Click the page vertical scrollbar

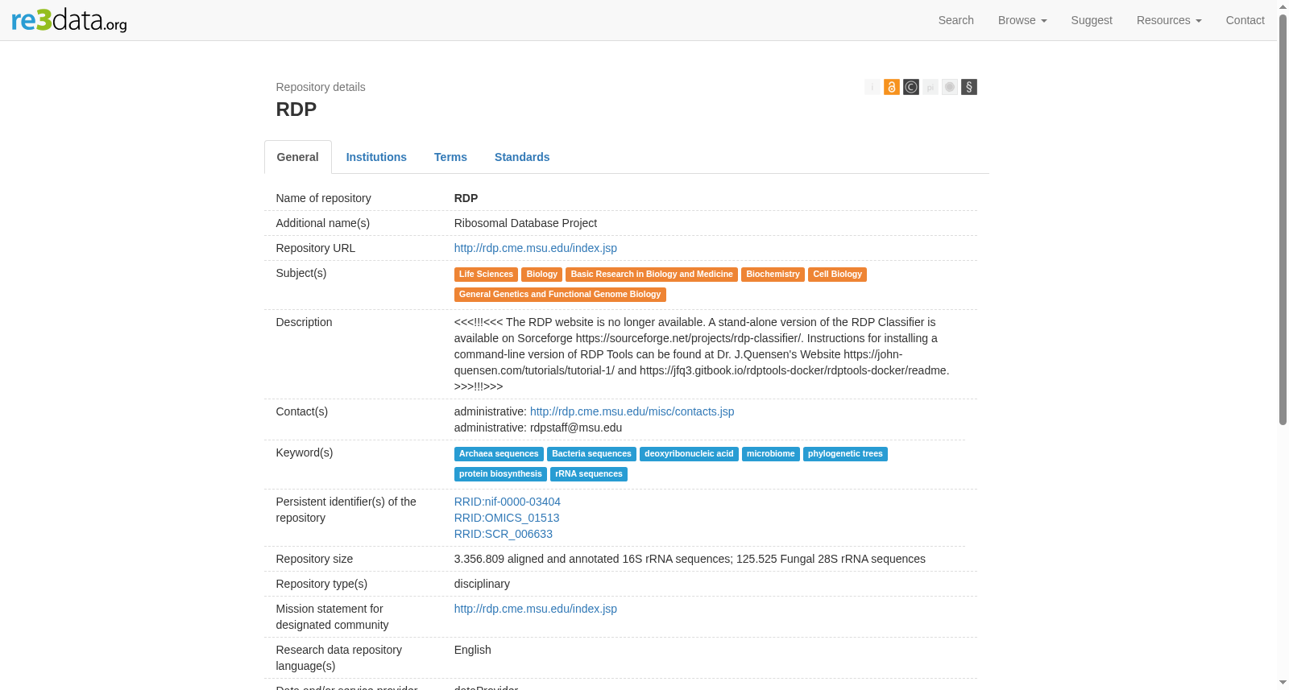pyautogui.click(x=1283, y=220)
